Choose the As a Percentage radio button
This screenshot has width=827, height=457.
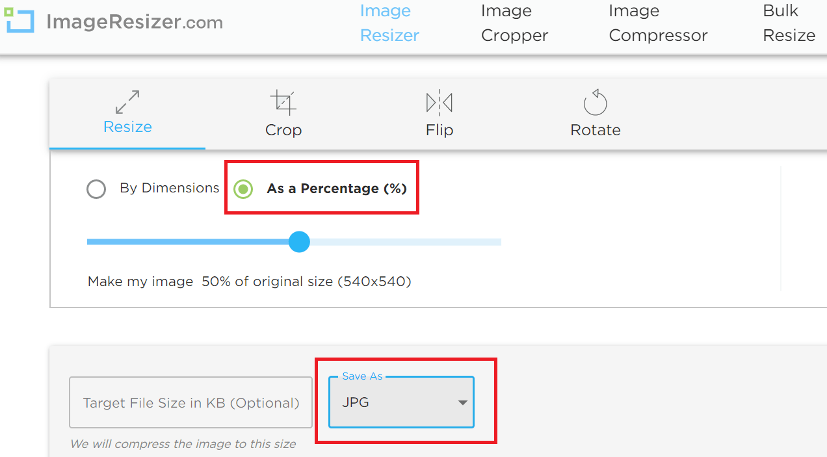[x=243, y=189]
